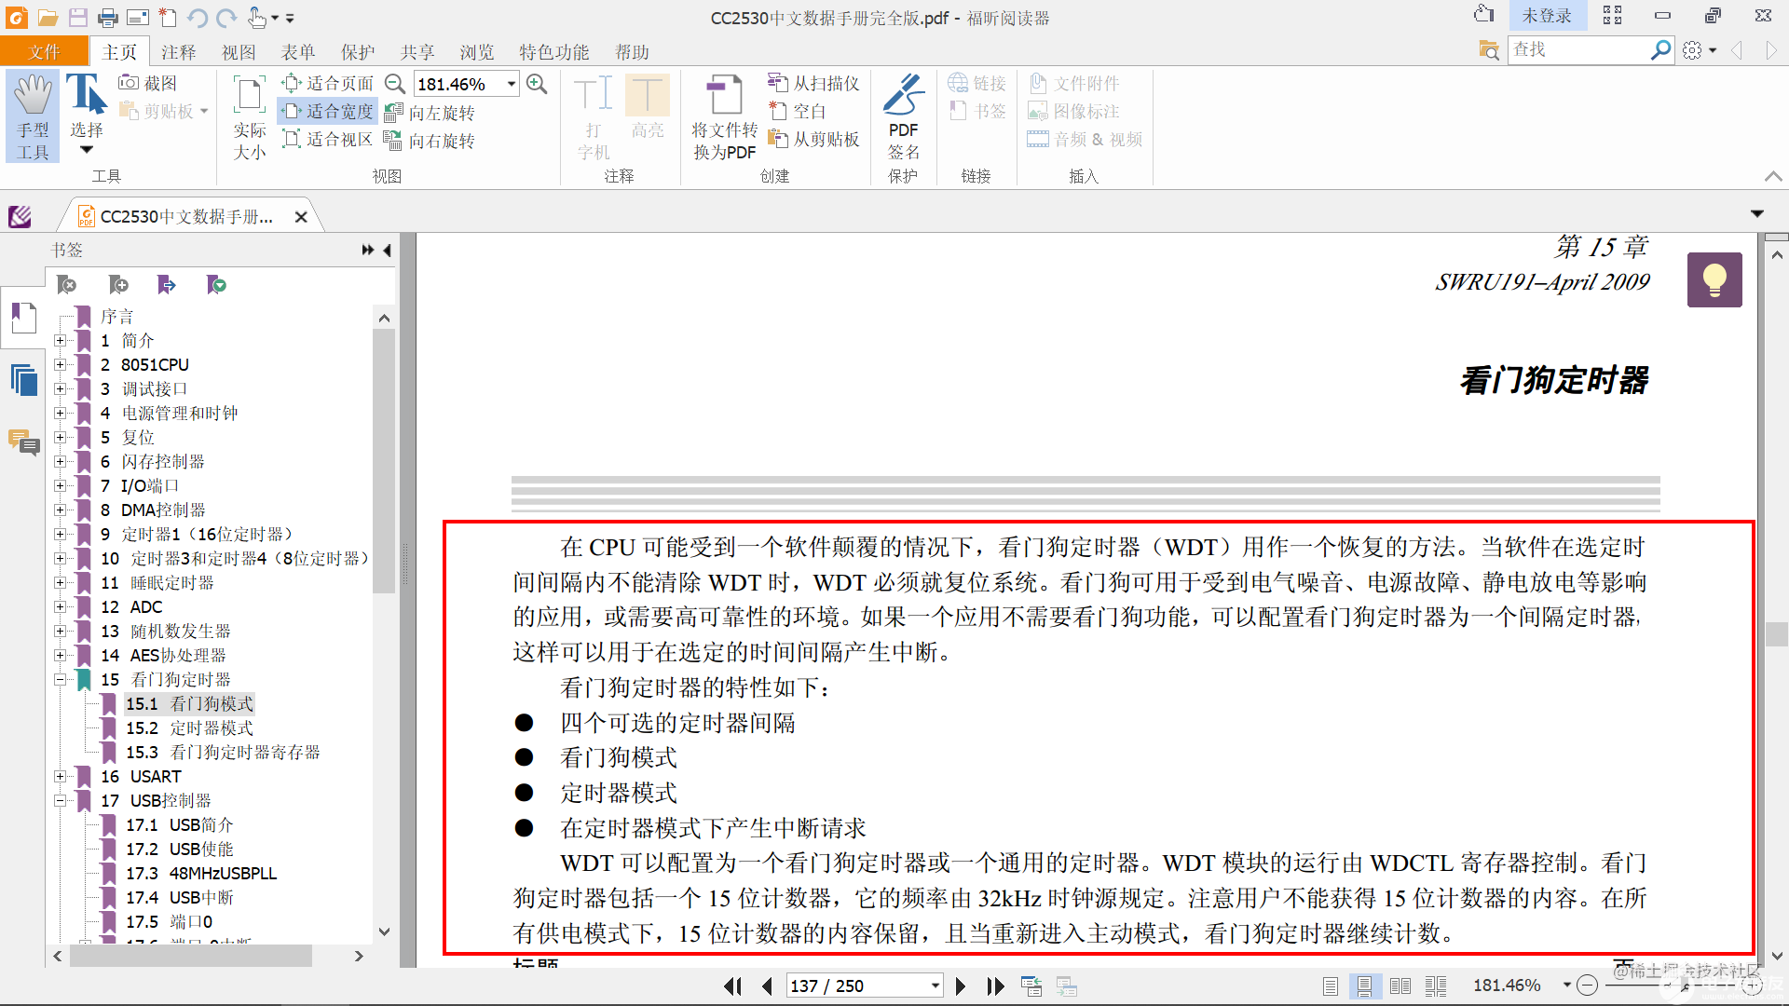Select the Hand tool
The width and height of the screenshot is (1789, 1006).
[x=33, y=116]
